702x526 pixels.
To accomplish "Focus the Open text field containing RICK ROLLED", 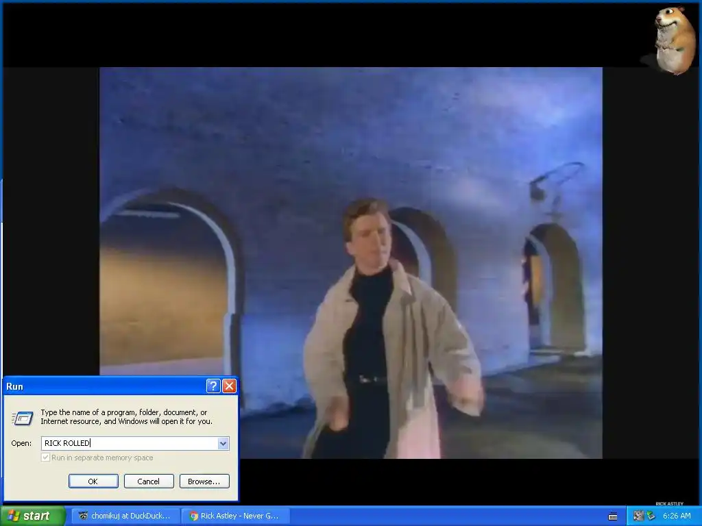I will (130, 443).
